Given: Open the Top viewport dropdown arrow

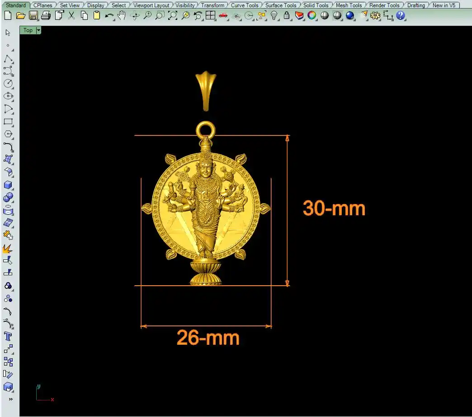Looking at the screenshot, I should click(x=38, y=30).
